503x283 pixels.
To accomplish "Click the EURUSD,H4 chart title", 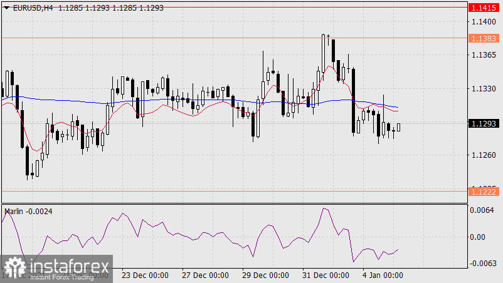I will point(33,8).
